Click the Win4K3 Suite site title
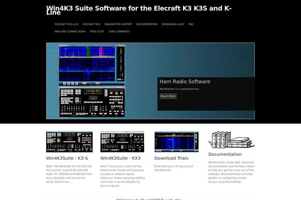This screenshot has height=200, width=301. pyautogui.click(x=139, y=10)
